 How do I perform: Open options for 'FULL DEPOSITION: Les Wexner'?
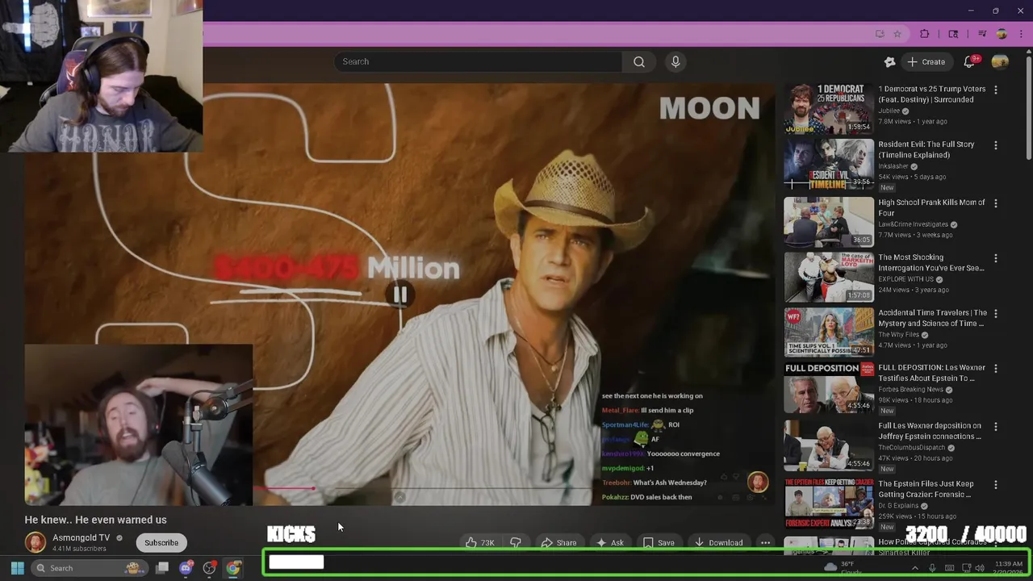[x=996, y=369]
